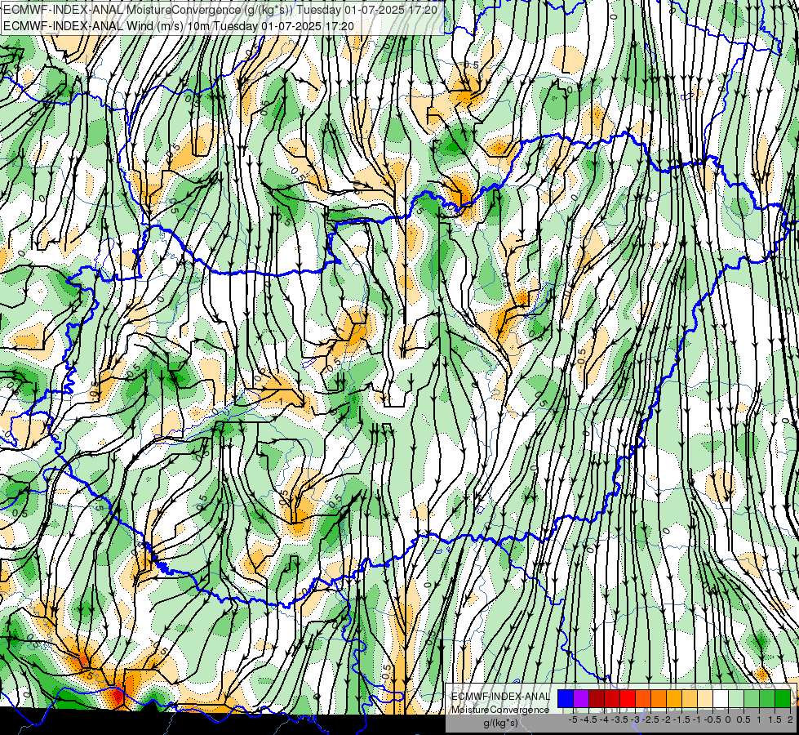
Task: Select the legend swatch between -1.5 and -1
Action: click(x=690, y=699)
